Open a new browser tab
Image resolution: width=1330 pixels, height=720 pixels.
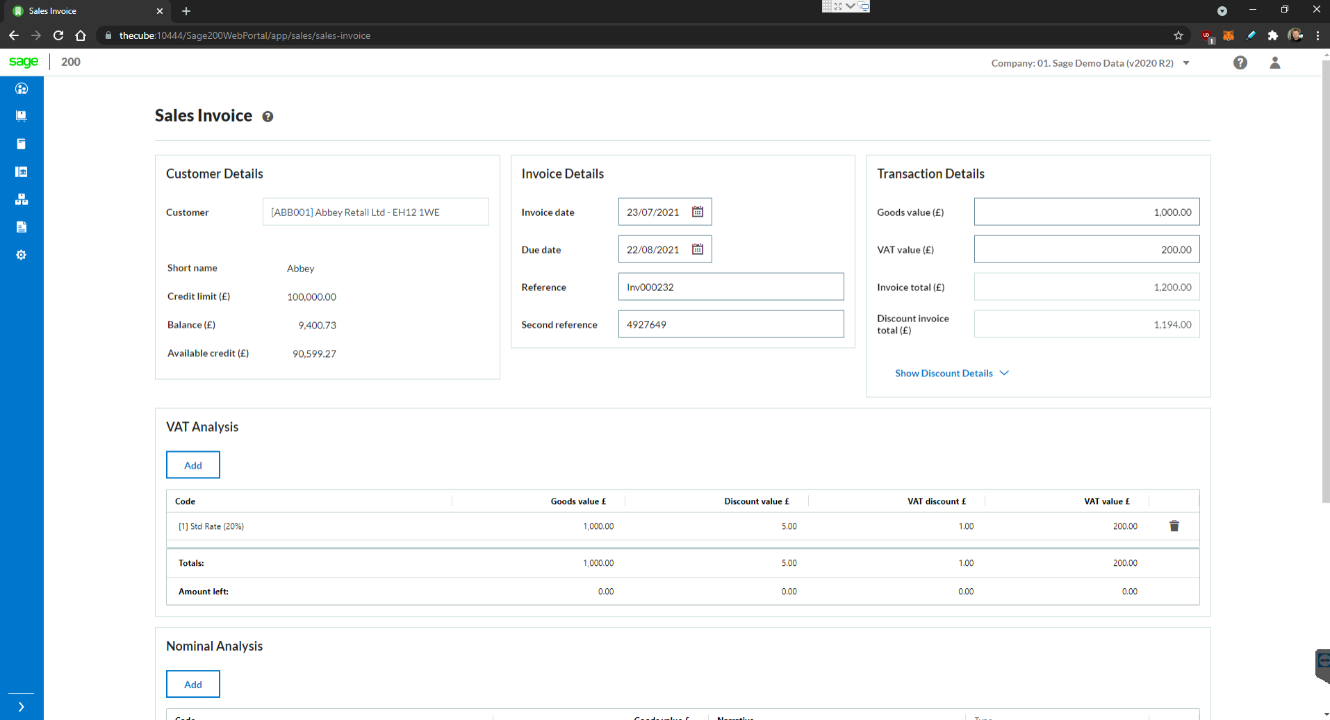coord(186,11)
